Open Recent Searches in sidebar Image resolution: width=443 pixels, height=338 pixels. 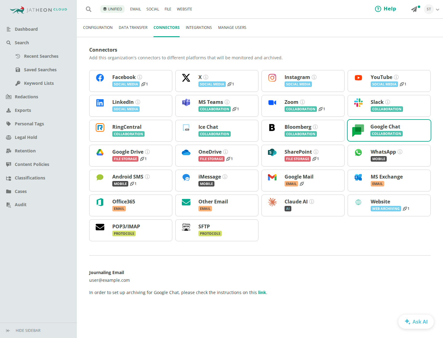tap(41, 56)
